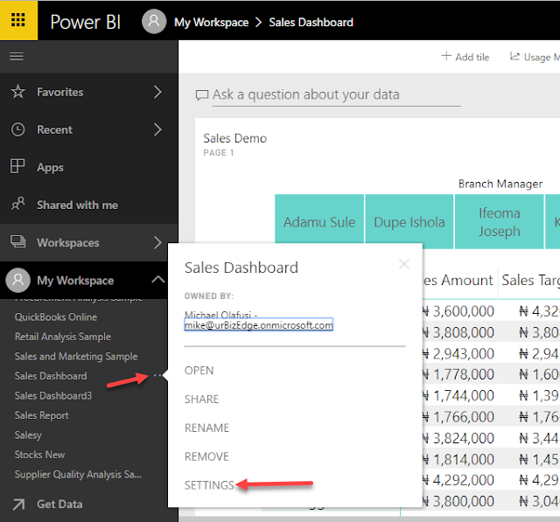Click the user profile avatar icon
Image resolution: width=560 pixels, height=522 pixels.
(x=154, y=22)
